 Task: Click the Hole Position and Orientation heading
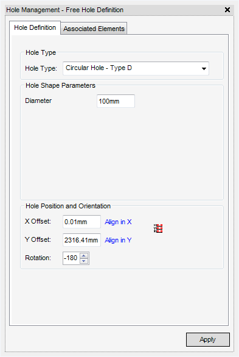pos(68,206)
